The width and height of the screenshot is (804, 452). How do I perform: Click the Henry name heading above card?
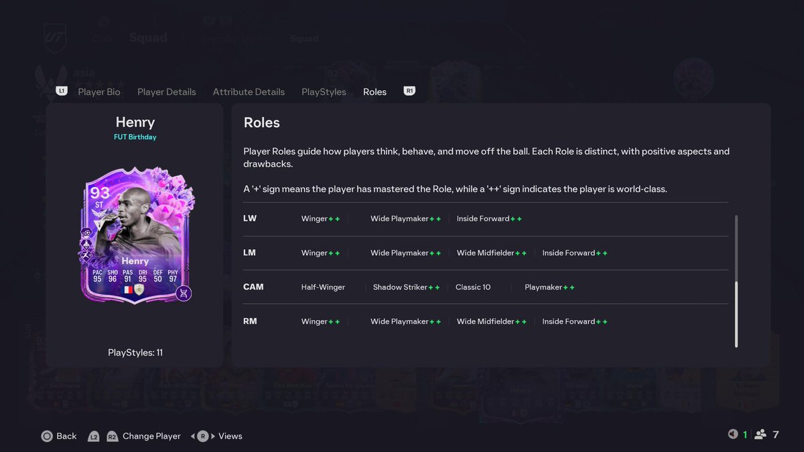click(x=135, y=123)
